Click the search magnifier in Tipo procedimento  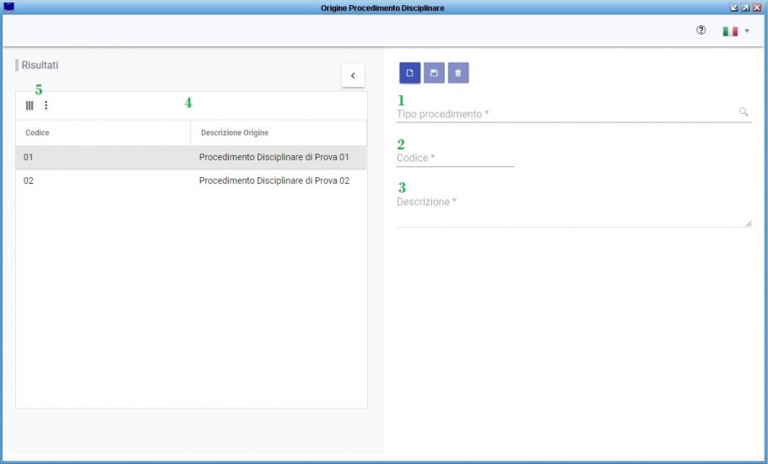click(744, 112)
